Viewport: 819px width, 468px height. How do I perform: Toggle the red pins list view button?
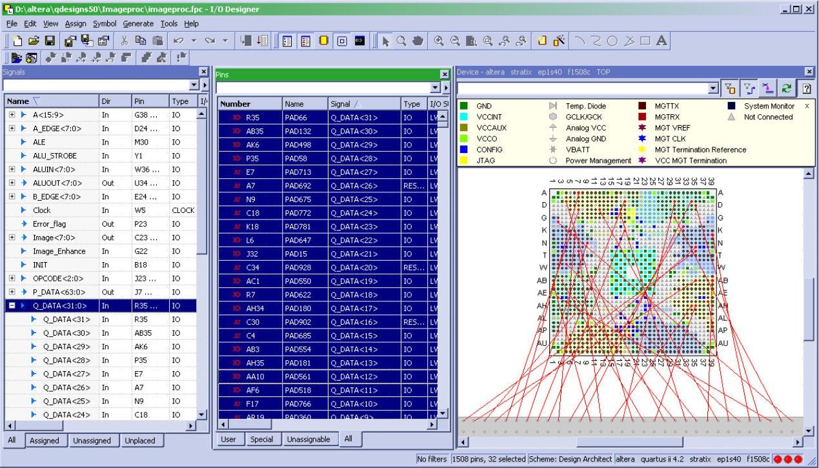pos(307,41)
